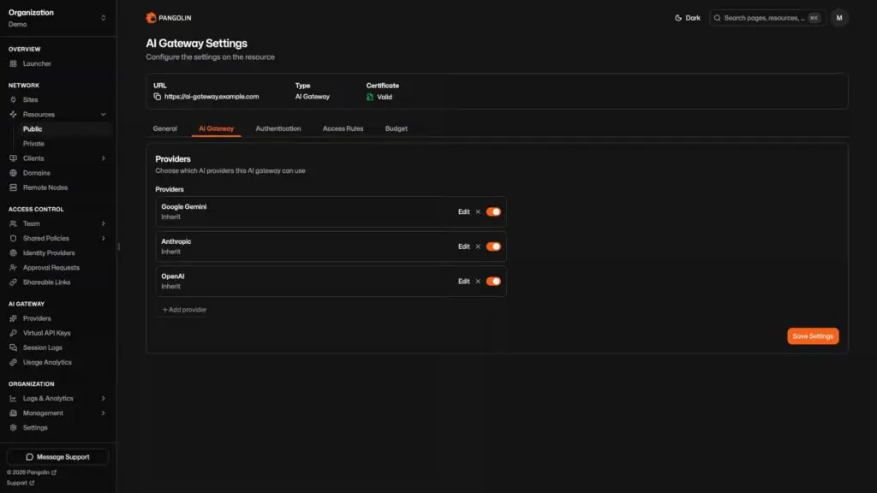
Task: Open the Organization switcher dropdown
Action: point(58,18)
